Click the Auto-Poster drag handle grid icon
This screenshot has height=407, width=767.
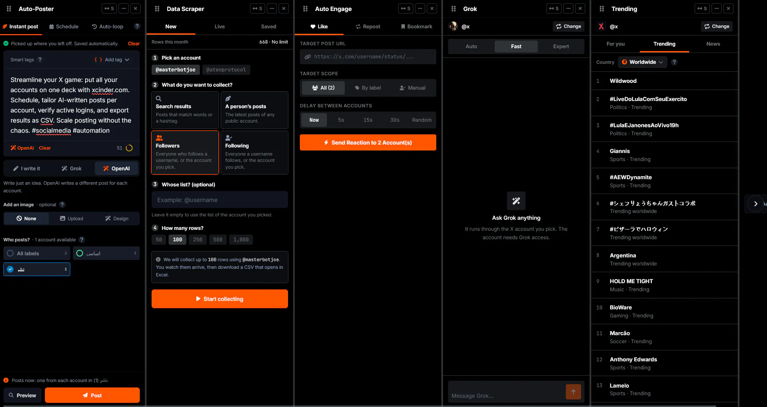click(9, 8)
